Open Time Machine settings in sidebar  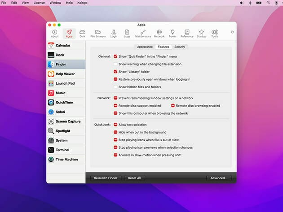coord(66,160)
